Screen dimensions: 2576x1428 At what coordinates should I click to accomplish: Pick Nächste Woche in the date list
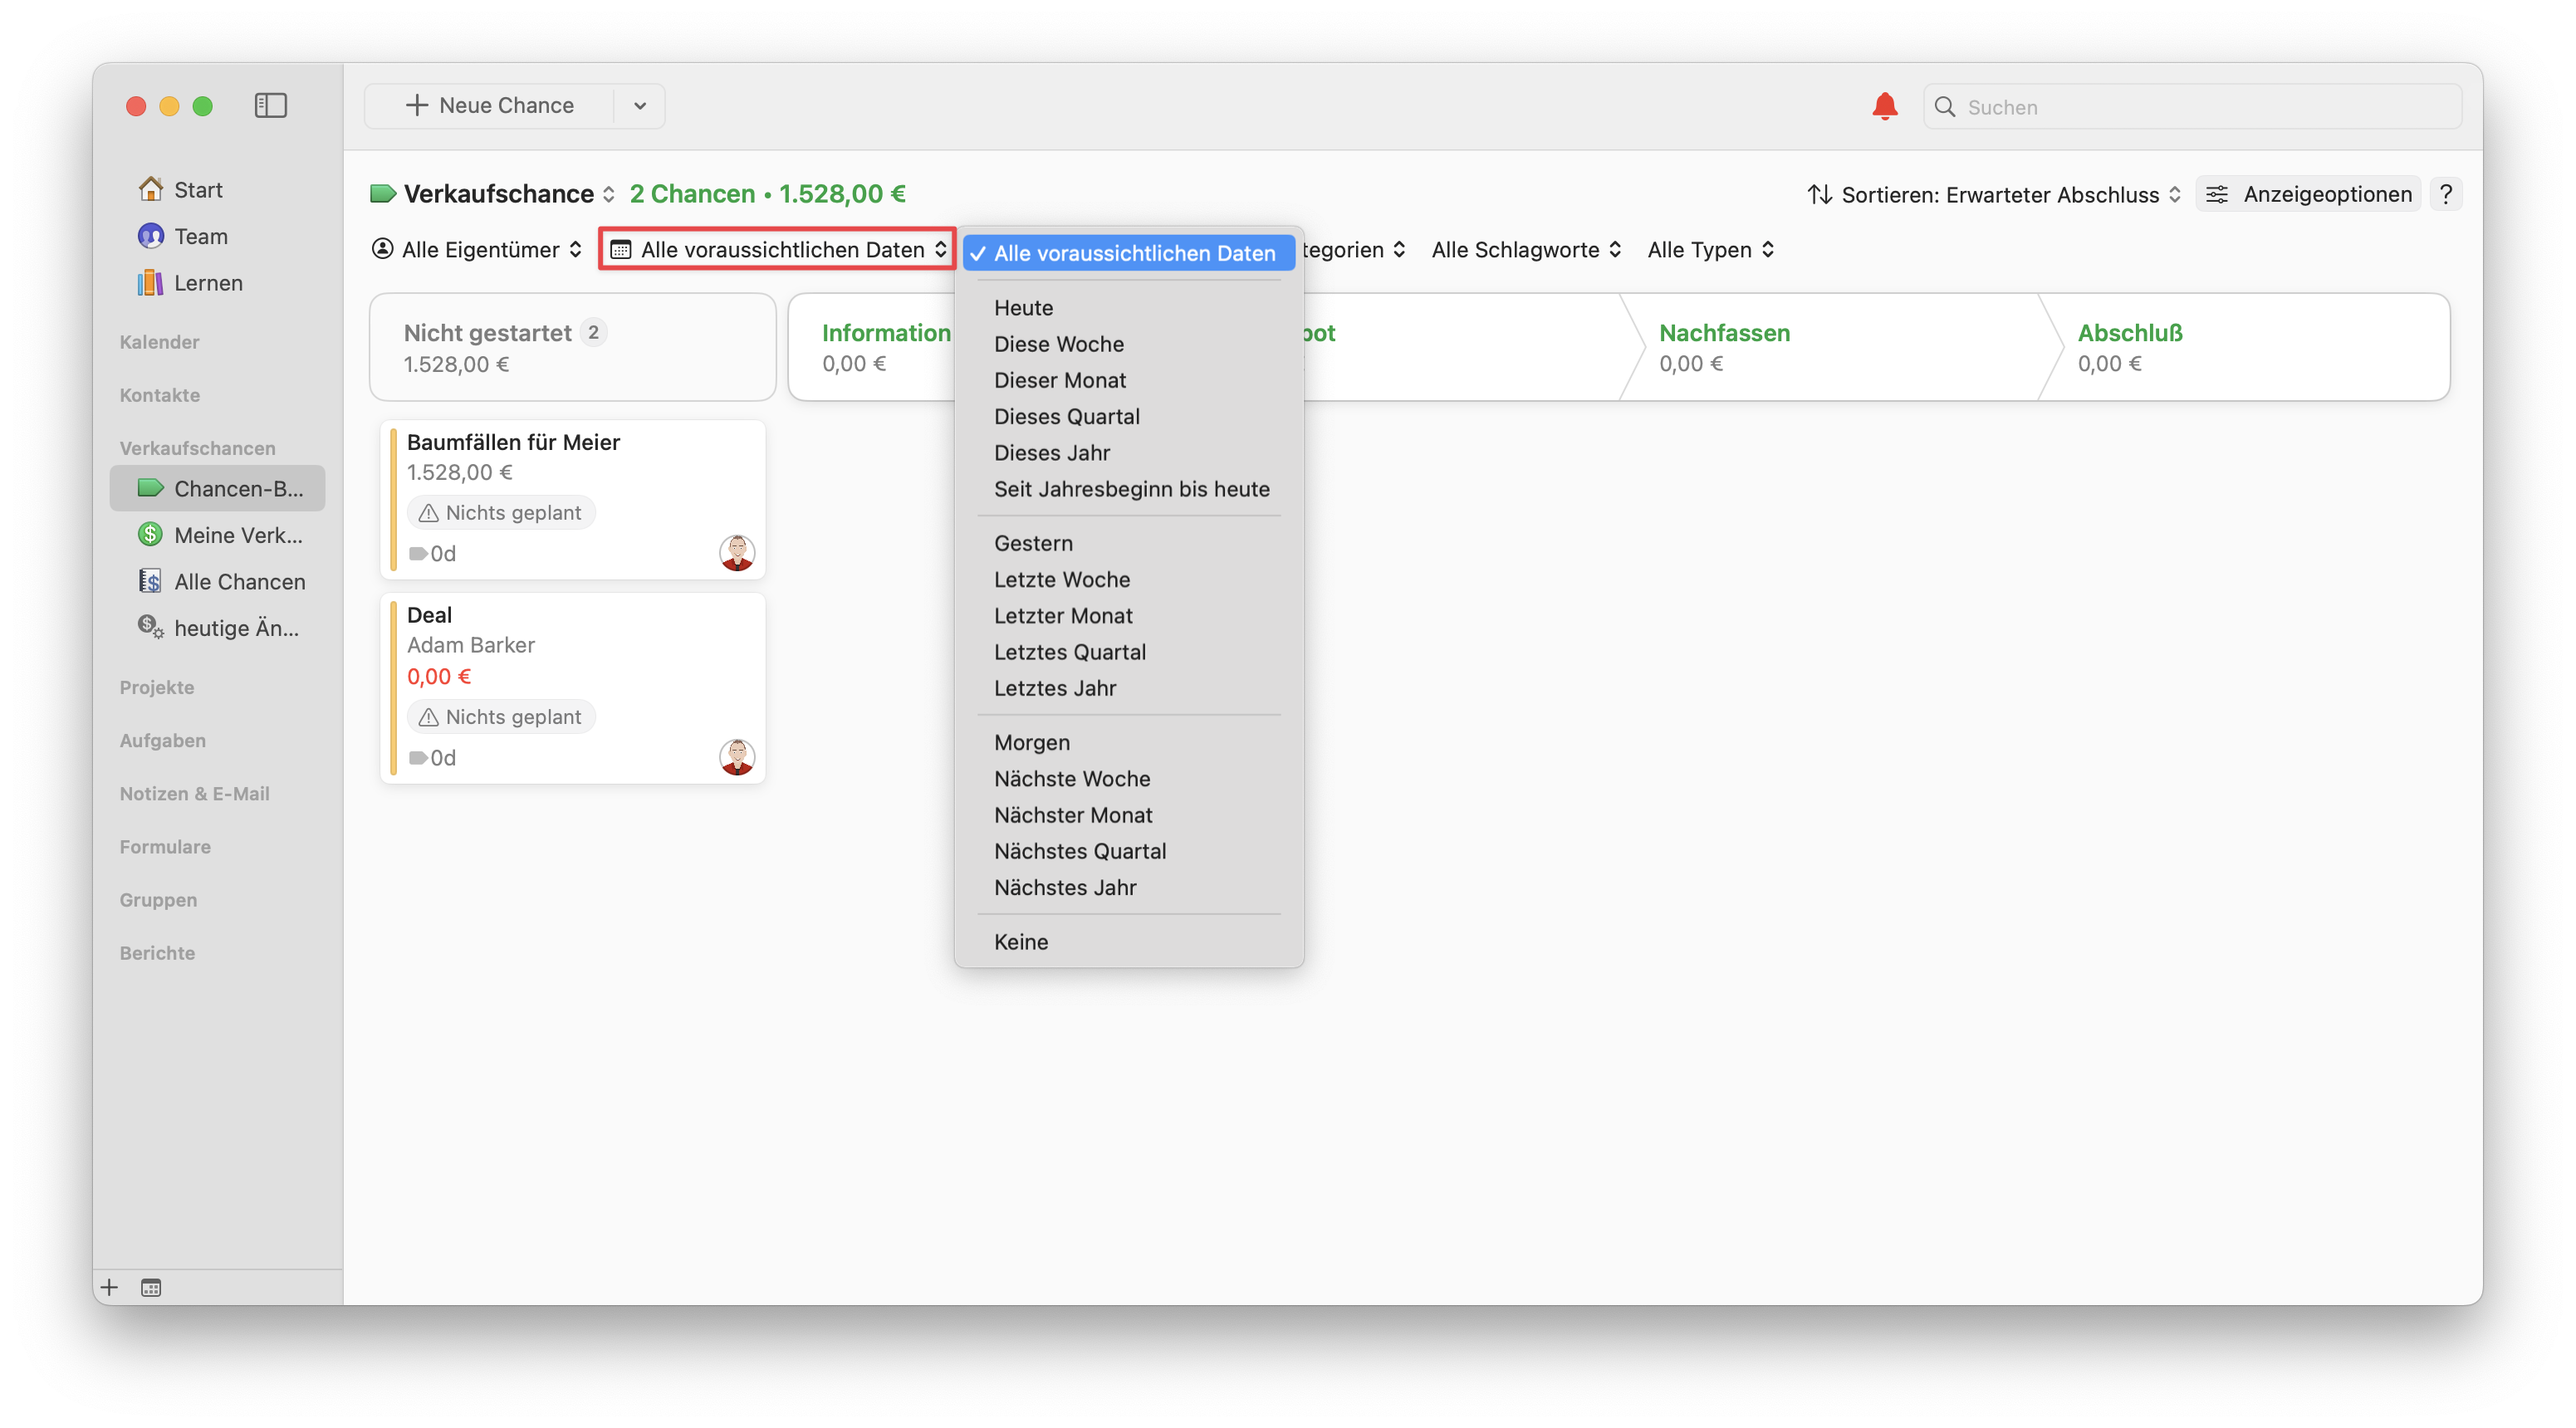pos(1071,778)
